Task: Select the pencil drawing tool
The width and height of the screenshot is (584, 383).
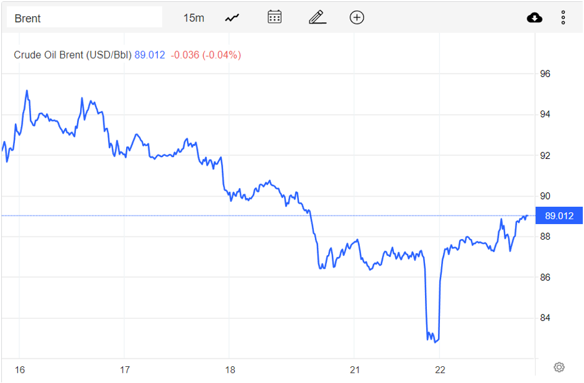Action: (x=317, y=17)
